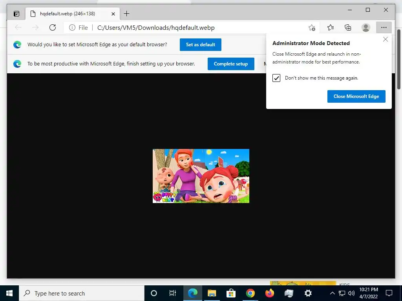The image size is (402, 301).
Task: Open the profile avatar icon
Action: tap(366, 27)
